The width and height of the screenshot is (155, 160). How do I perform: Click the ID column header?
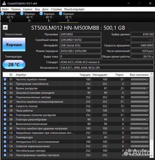[x=11, y=75]
